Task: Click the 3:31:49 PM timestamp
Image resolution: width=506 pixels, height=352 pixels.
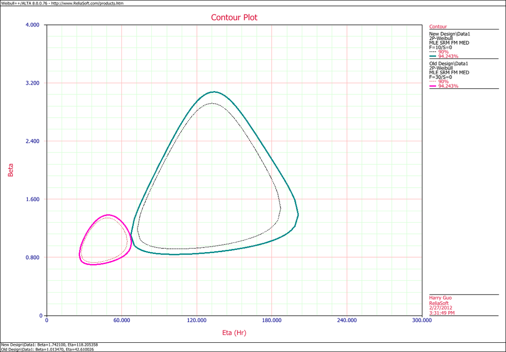Action: 442,313
